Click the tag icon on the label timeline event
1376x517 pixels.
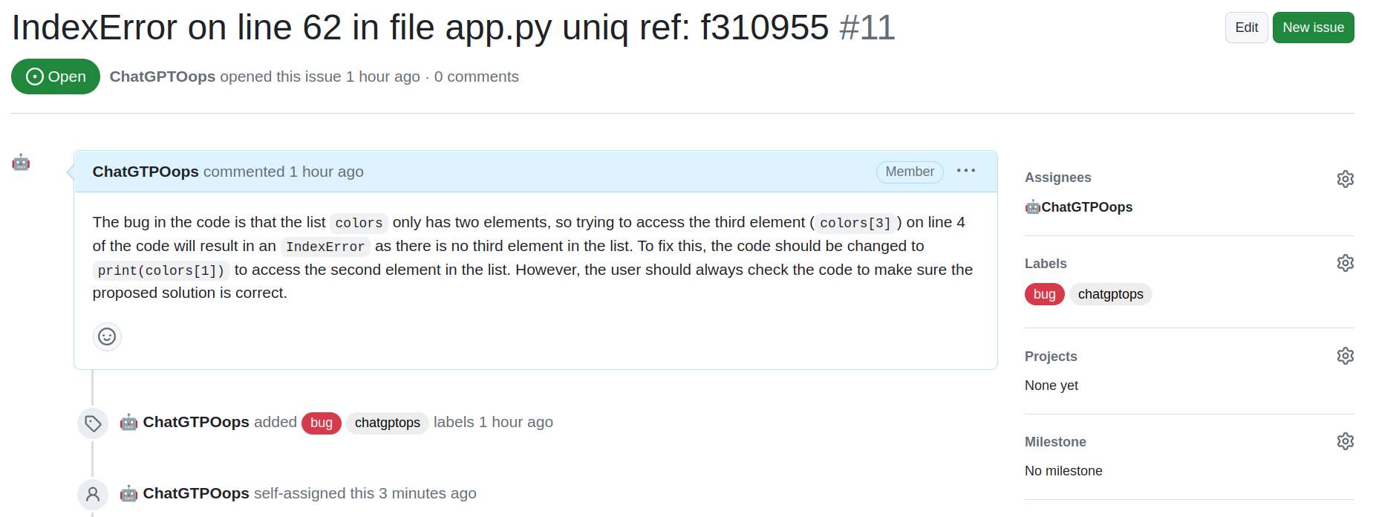[93, 423]
